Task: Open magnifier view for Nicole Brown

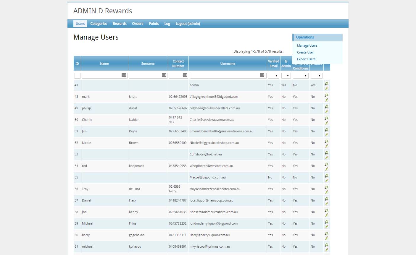Action: pyautogui.click(x=326, y=142)
